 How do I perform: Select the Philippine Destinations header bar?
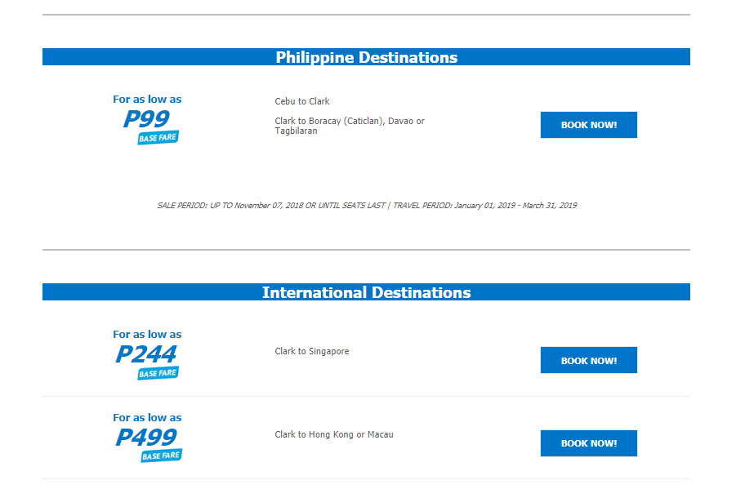[366, 57]
